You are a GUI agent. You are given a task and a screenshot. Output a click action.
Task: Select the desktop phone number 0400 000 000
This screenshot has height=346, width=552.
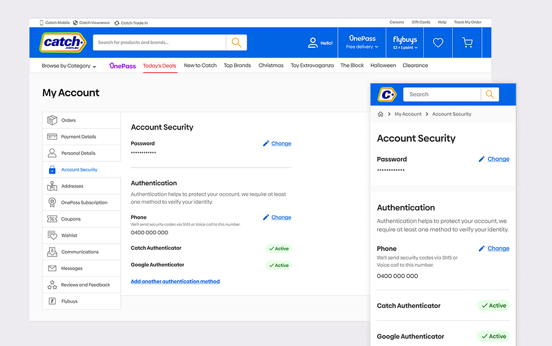[150, 233]
